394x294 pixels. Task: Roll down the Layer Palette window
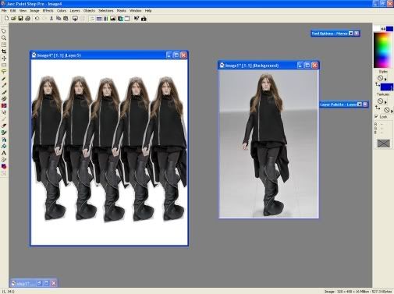(360, 104)
